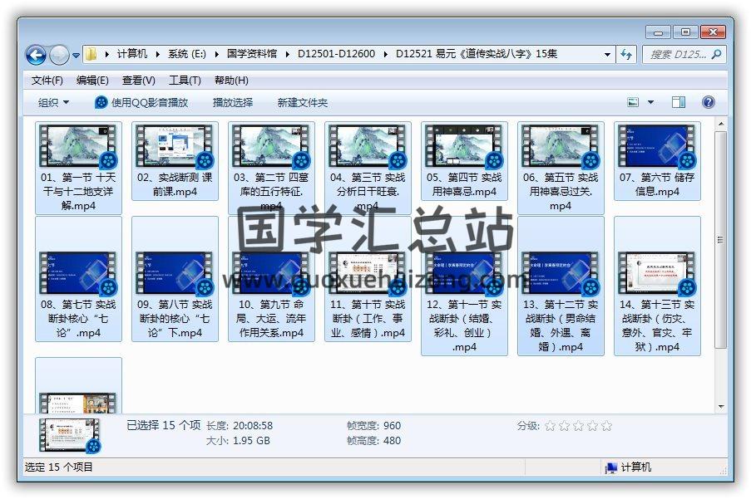Toggle the preview pane icon
This screenshot has width=751, height=499.
point(679,102)
